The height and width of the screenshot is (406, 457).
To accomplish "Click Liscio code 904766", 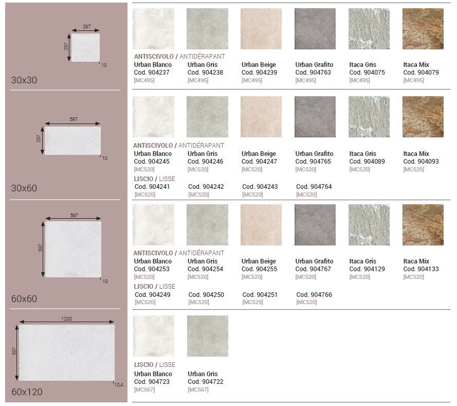I will click(x=314, y=294).
